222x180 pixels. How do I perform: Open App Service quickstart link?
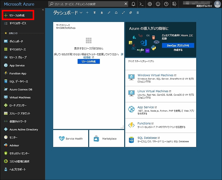[145, 107]
